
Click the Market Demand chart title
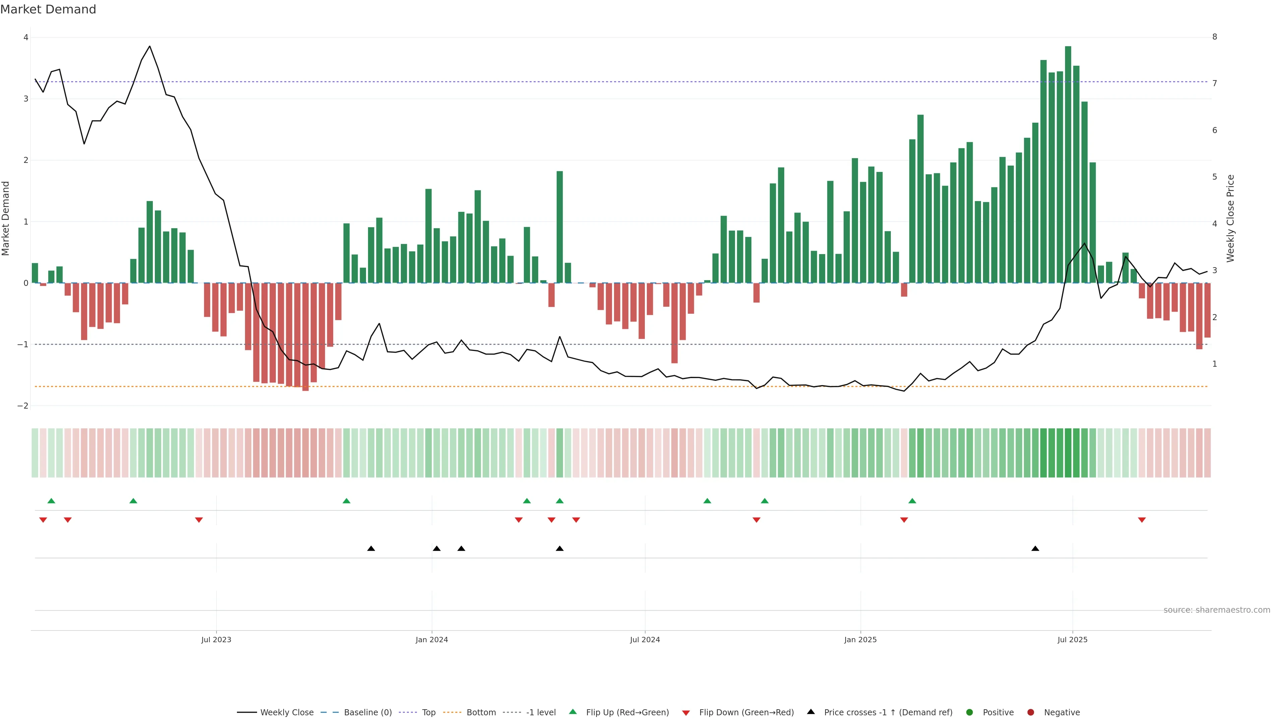click(x=49, y=9)
